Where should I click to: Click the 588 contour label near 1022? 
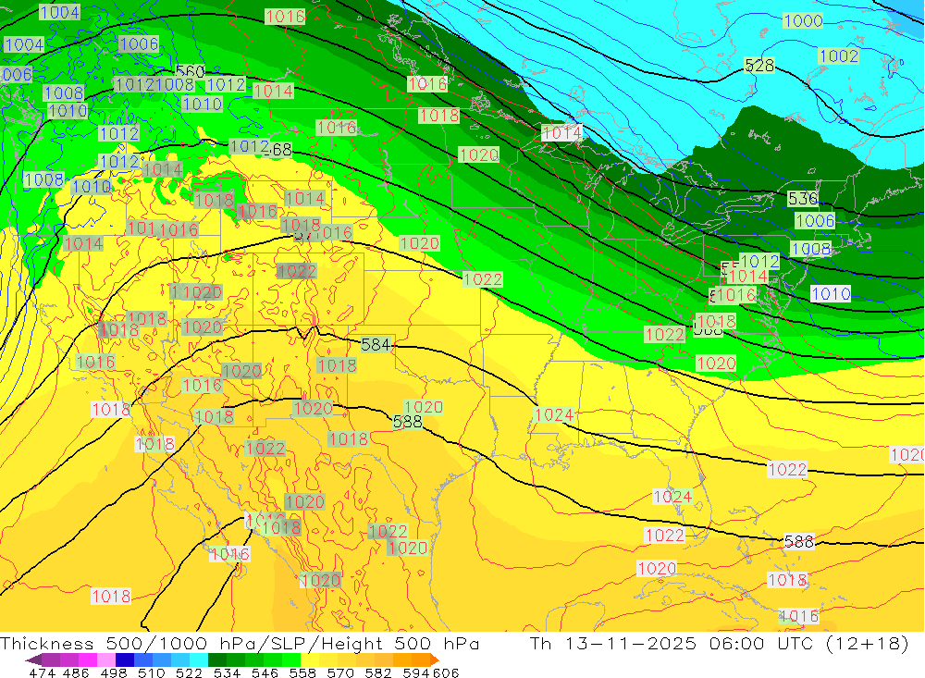(x=799, y=541)
